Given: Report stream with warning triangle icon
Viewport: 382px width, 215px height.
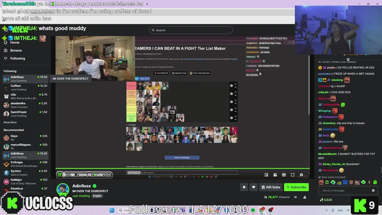Looking at the screenshot, I should click(x=305, y=197).
